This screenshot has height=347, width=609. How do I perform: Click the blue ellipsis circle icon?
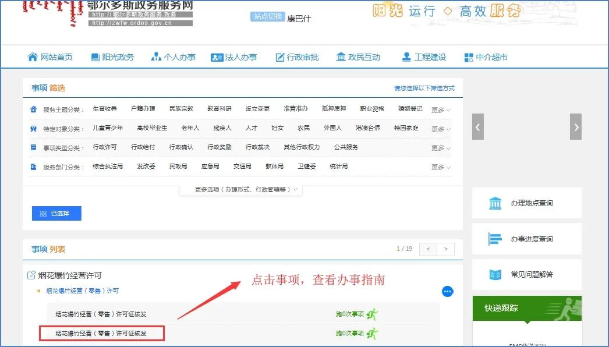pyautogui.click(x=447, y=291)
